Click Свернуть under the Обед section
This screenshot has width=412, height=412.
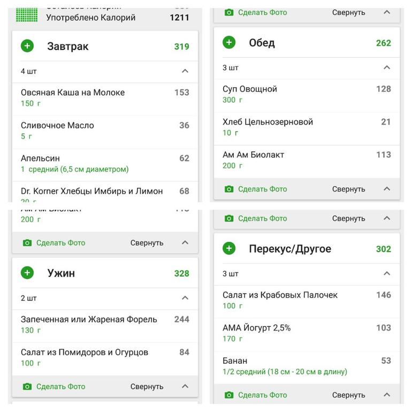click(x=348, y=189)
